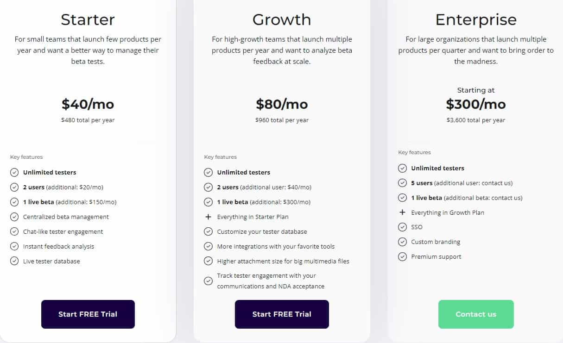Click the checkmark beside Unlimited testers in Starter
The image size is (563, 343).
(x=14, y=172)
